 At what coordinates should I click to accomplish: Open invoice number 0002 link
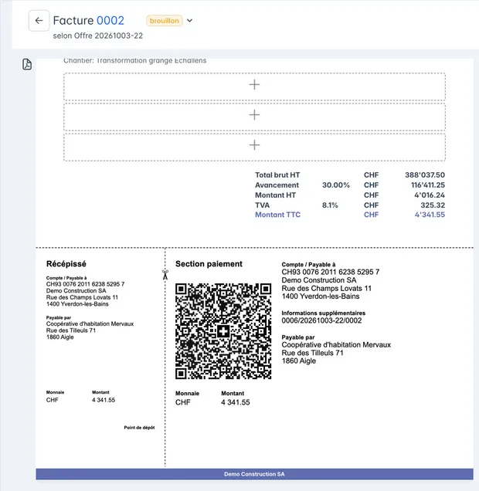(110, 20)
